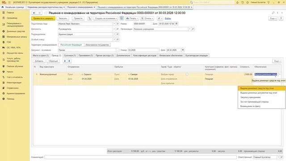Open favorites star in the title bar

coord(248,2)
